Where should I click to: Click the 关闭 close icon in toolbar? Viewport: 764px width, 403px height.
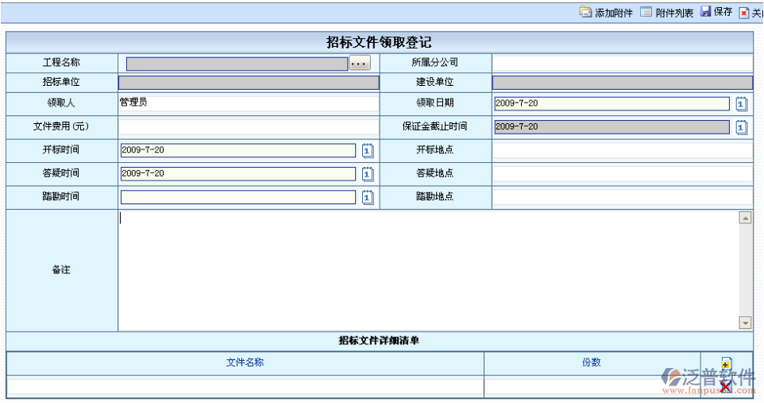744,14
